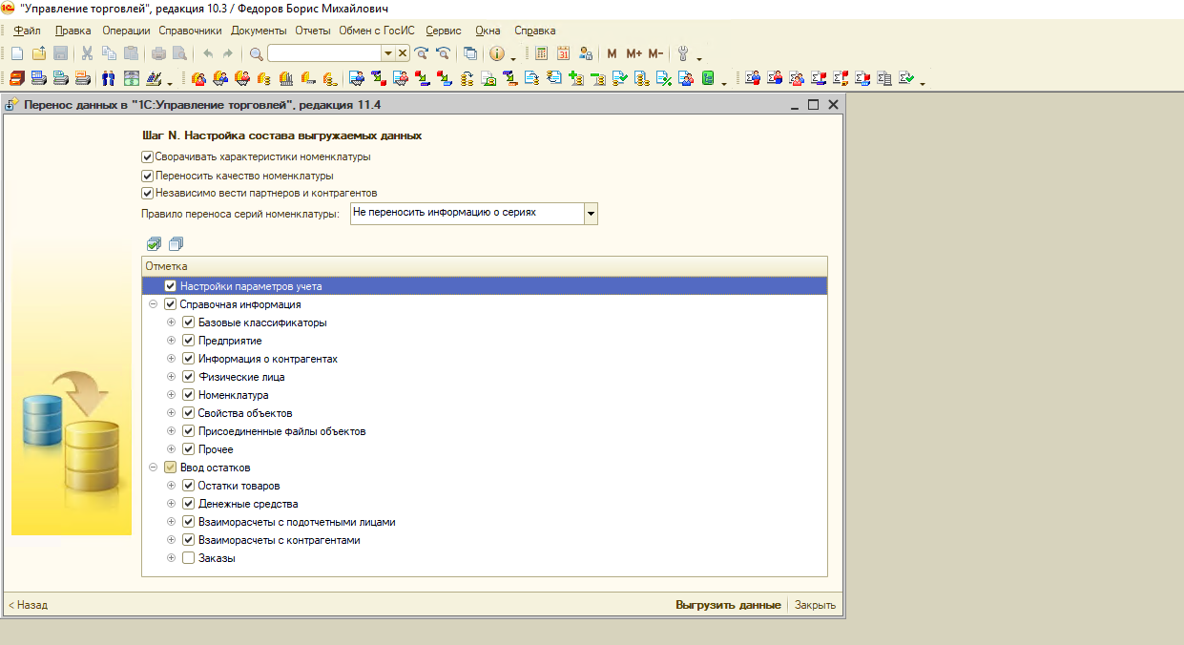Click the user lock icon
Screen dimensions: 1184x645
pyautogui.click(x=586, y=53)
